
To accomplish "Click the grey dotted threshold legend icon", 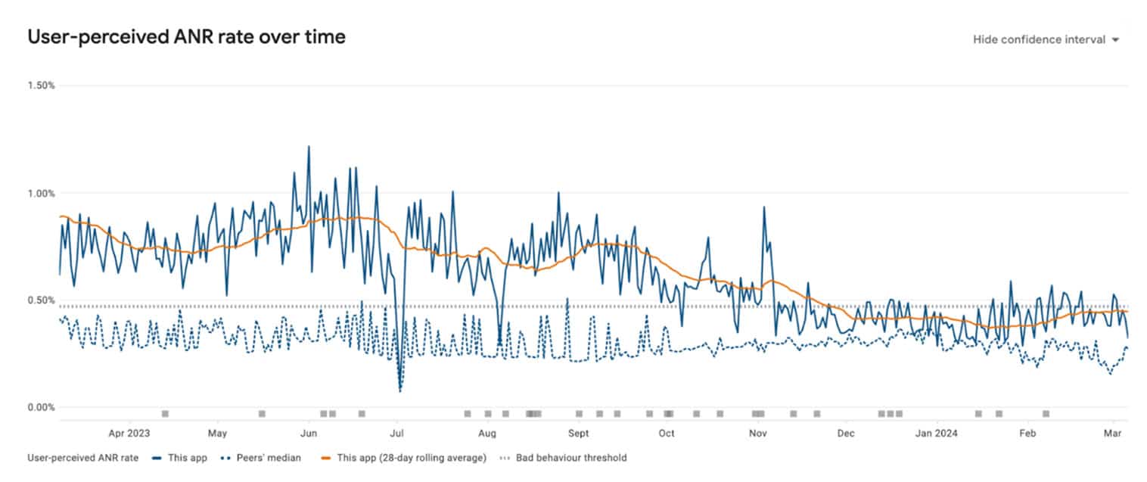I will point(505,458).
